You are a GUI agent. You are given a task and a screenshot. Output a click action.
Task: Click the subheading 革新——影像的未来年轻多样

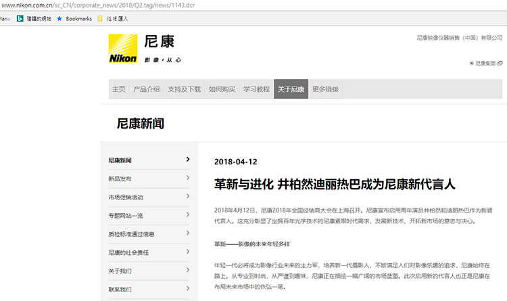point(252,244)
